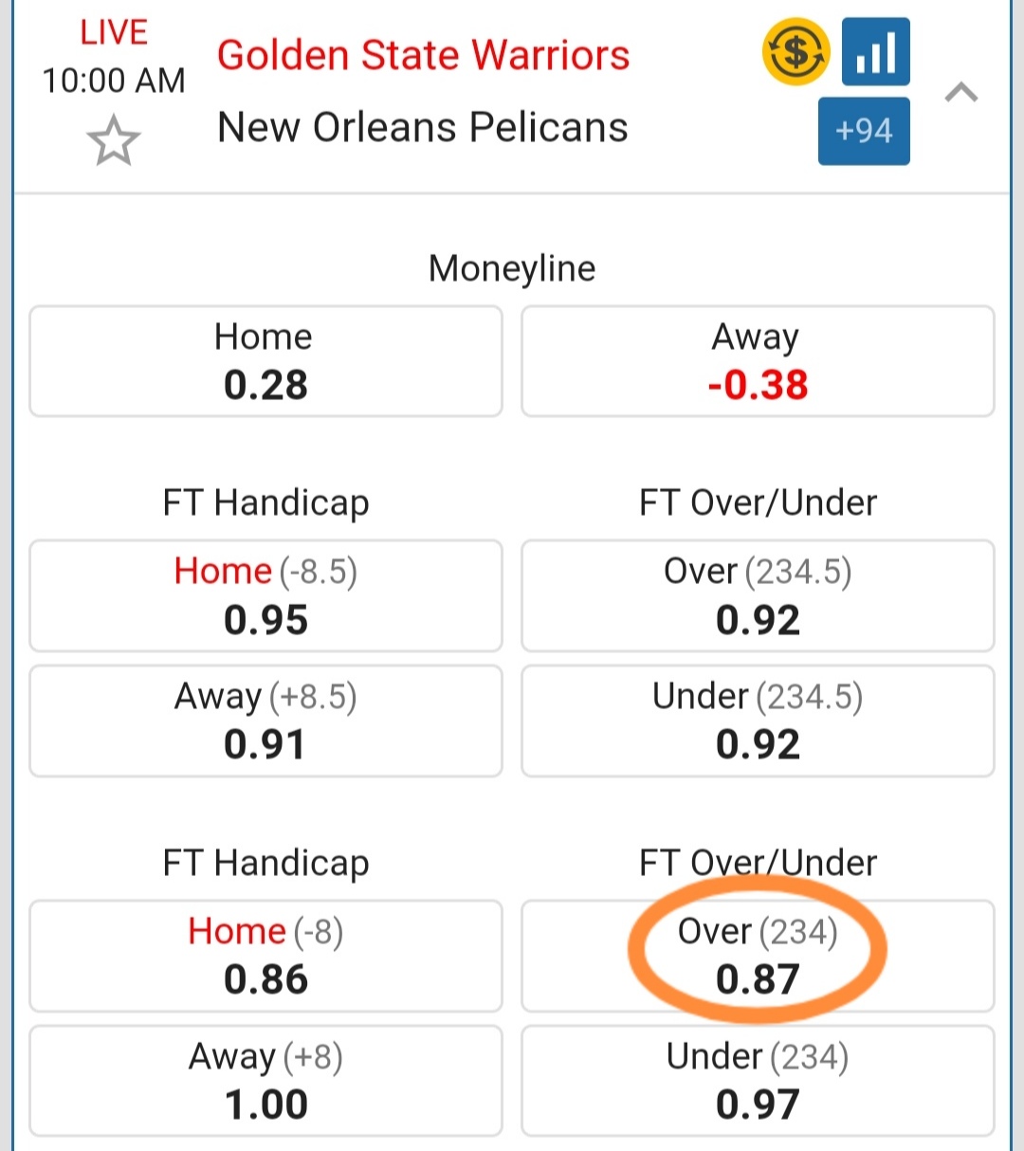Toggle the favorite star for this match
The height and width of the screenshot is (1151, 1024).
click(x=114, y=140)
